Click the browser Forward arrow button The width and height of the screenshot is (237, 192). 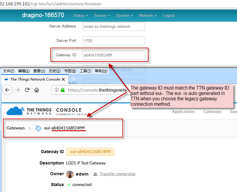[x=17, y=90]
